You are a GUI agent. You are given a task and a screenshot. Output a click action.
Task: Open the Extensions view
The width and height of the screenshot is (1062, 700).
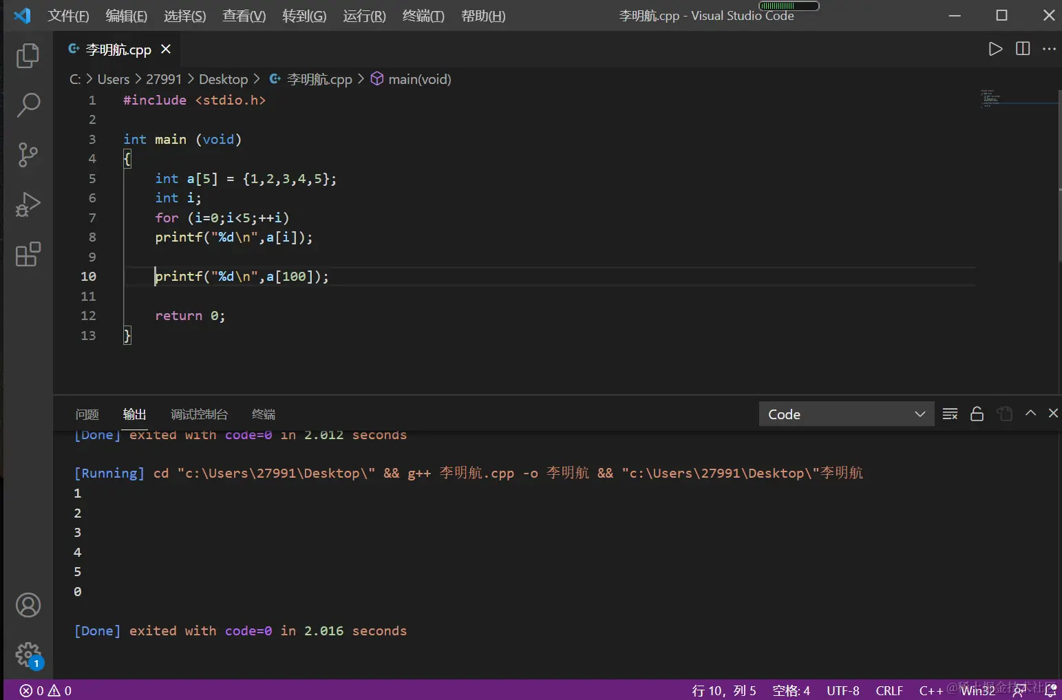pyautogui.click(x=28, y=254)
